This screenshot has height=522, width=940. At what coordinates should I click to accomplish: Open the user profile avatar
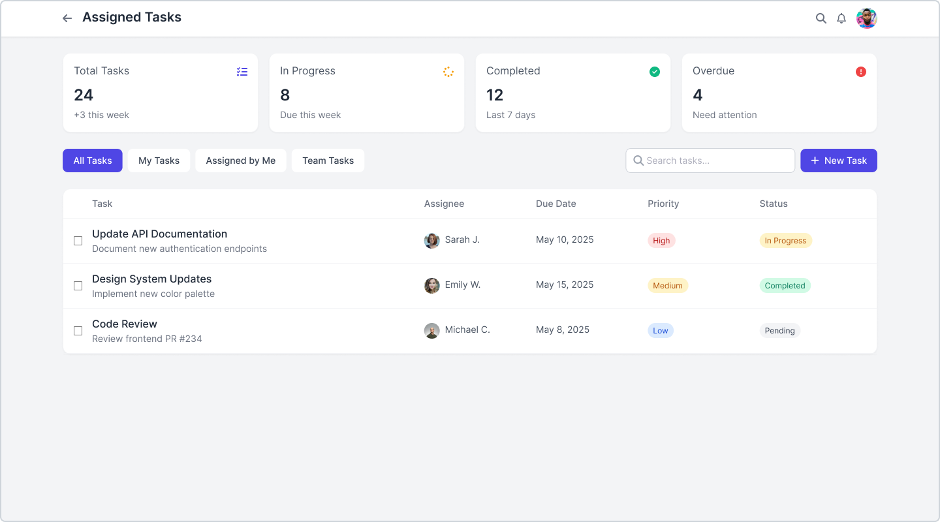[867, 18]
